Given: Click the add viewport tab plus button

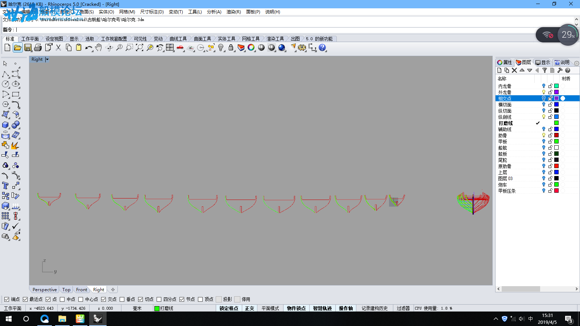Looking at the screenshot, I should point(113,290).
